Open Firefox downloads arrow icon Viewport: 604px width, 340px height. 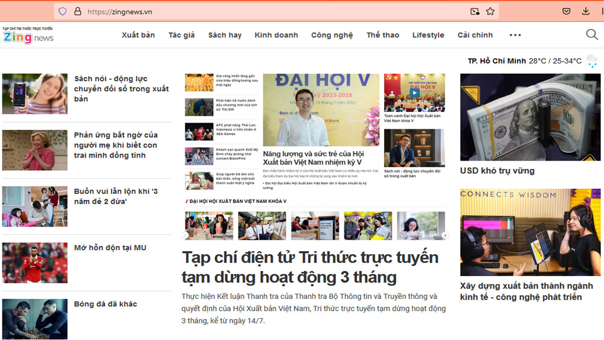586,11
